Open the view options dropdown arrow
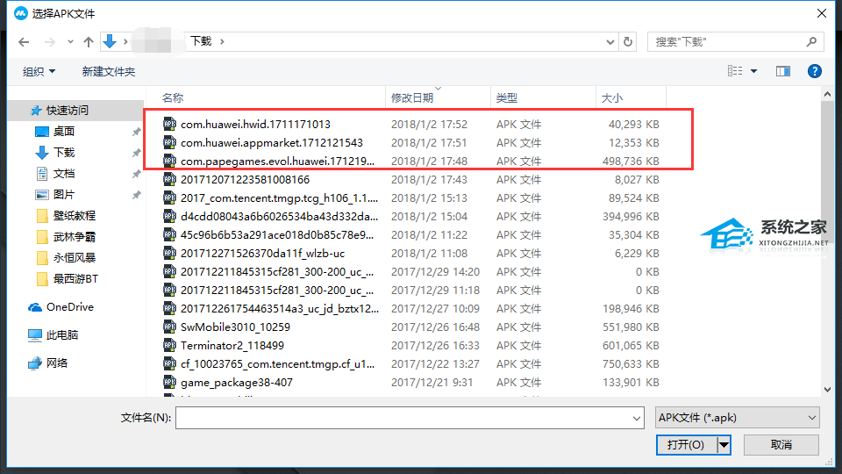 pos(754,71)
